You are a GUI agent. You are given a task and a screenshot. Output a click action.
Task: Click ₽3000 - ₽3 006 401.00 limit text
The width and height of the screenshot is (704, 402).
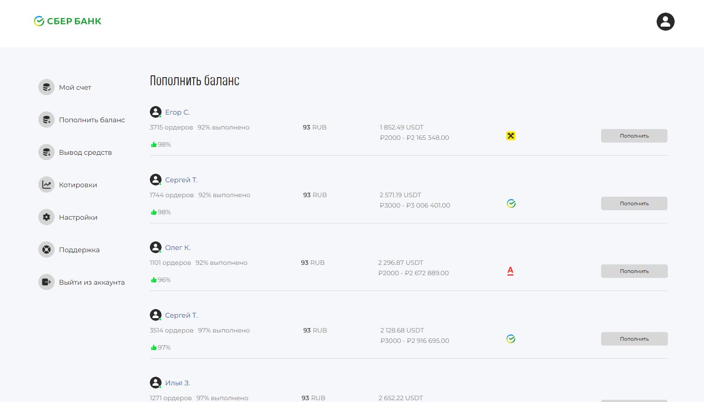pyautogui.click(x=415, y=205)
